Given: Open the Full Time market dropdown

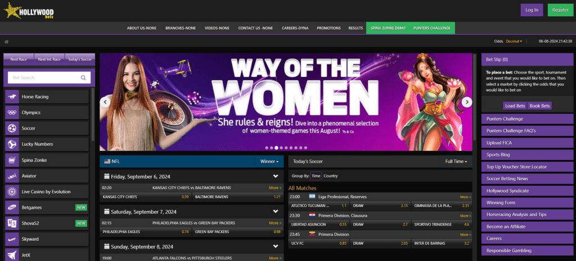Looking at the screenshot, I should (x=456, y=161).
